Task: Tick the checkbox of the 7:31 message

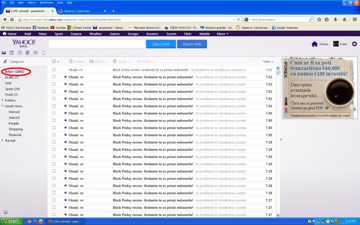Action: (x=54, y=106)
